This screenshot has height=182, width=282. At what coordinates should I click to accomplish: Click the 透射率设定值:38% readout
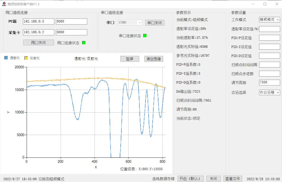click(191, 29)
